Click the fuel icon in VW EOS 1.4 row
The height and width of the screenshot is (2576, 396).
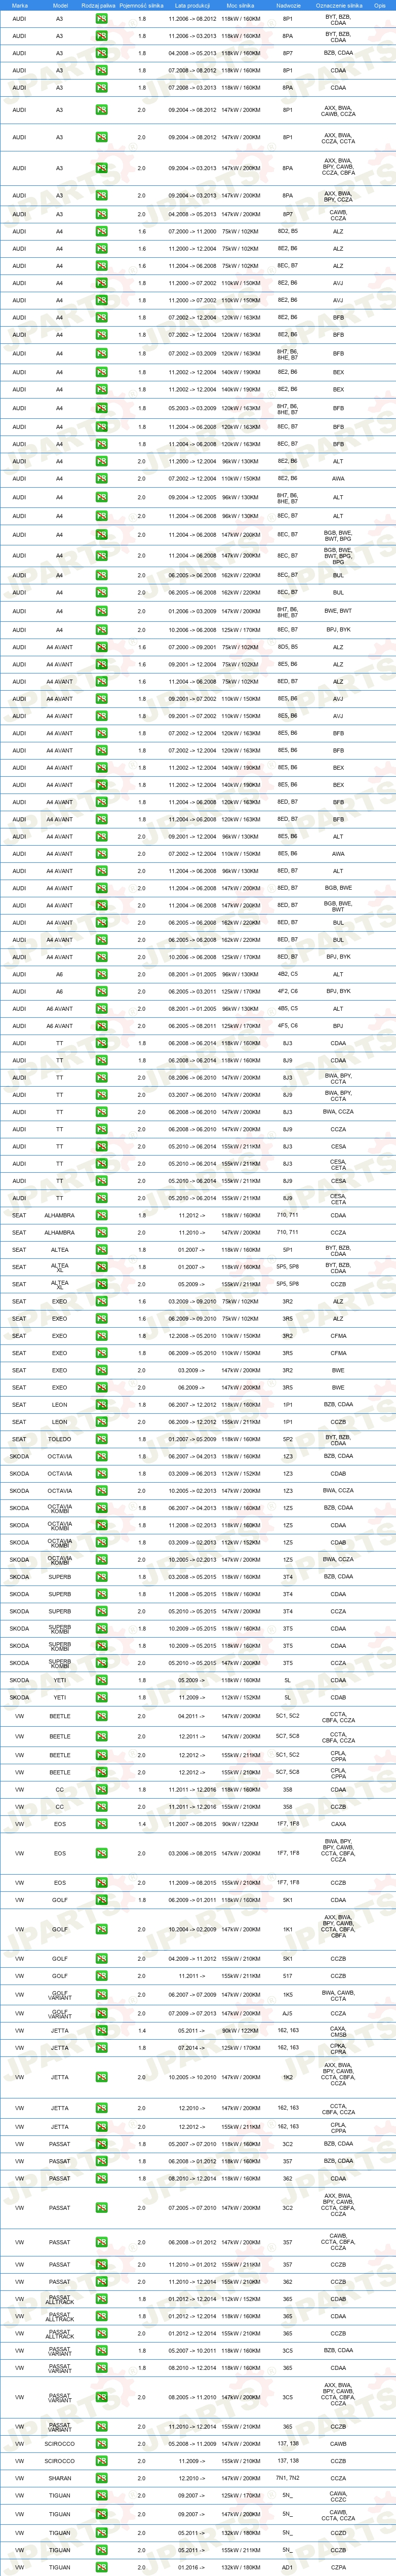coord(101,1824)
